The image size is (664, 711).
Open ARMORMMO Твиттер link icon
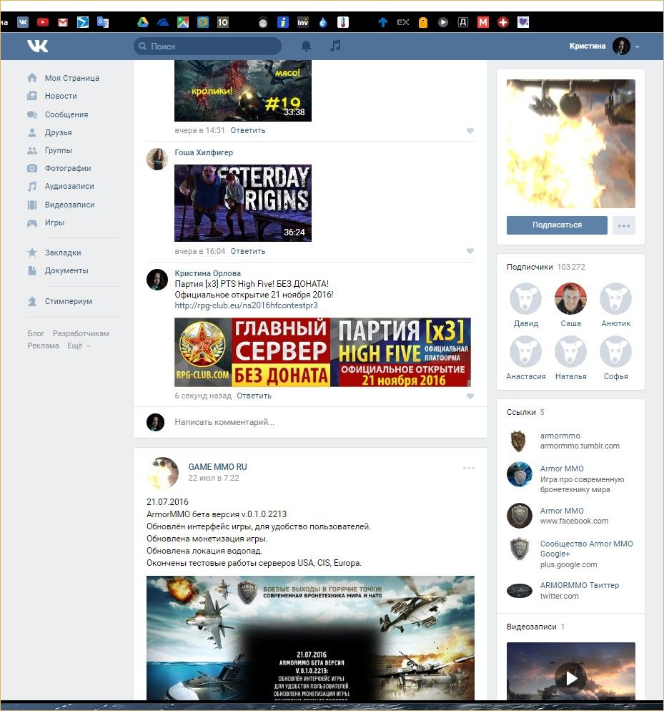519,590
